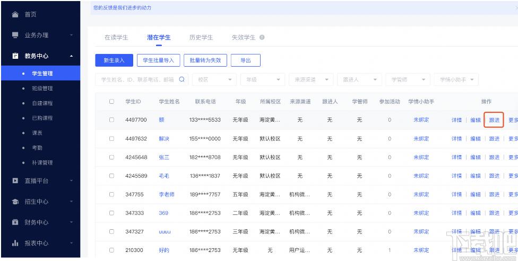The width and height of the screenshot is (518, 261).
Task: Click the 新生录入 button
Action: pos(114,60)
